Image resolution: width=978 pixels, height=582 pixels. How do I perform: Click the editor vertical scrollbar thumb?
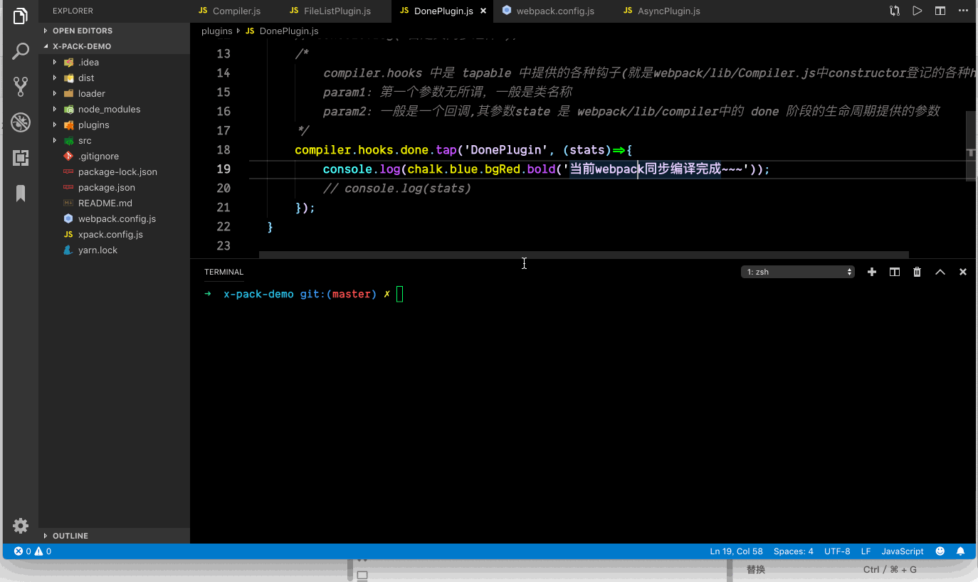click(971, 146)
